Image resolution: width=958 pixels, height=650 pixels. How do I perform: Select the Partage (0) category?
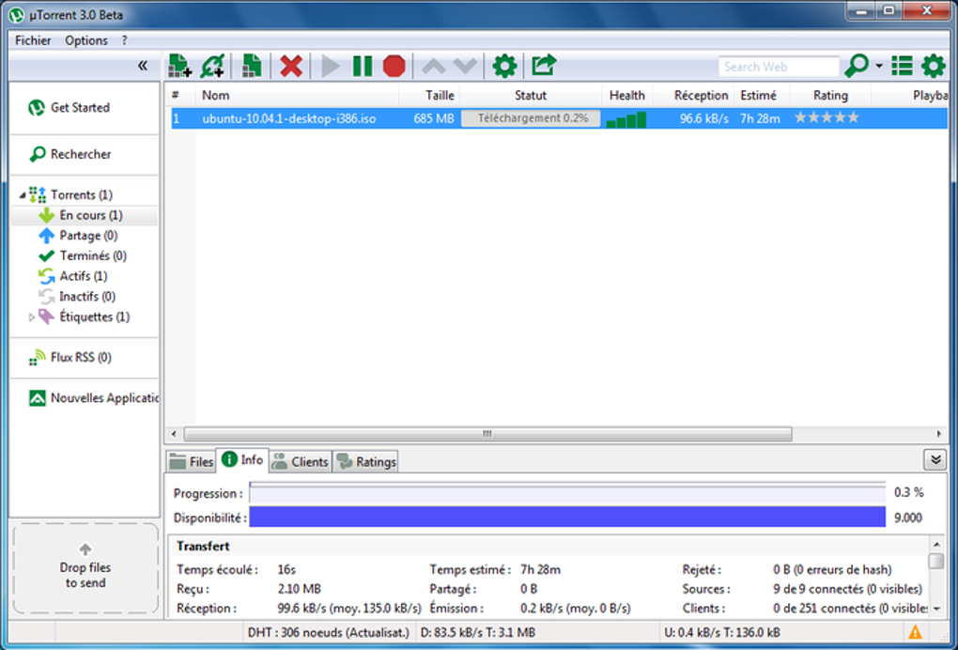(88, 235)
